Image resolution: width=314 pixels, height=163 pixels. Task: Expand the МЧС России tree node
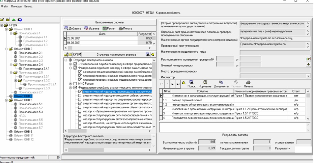click(70, 84)
